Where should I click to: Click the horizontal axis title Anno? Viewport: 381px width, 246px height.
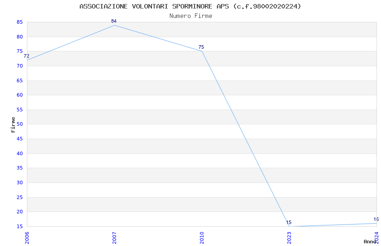click(370, 242)
